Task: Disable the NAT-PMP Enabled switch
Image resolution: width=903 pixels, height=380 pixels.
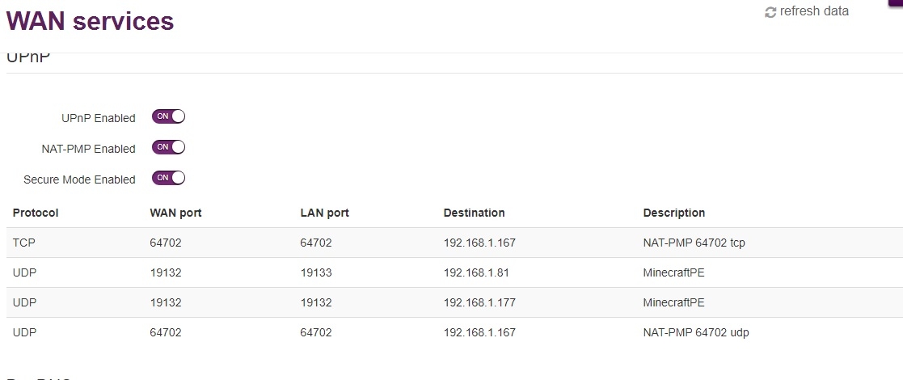Action: click(x=168, y=147)
